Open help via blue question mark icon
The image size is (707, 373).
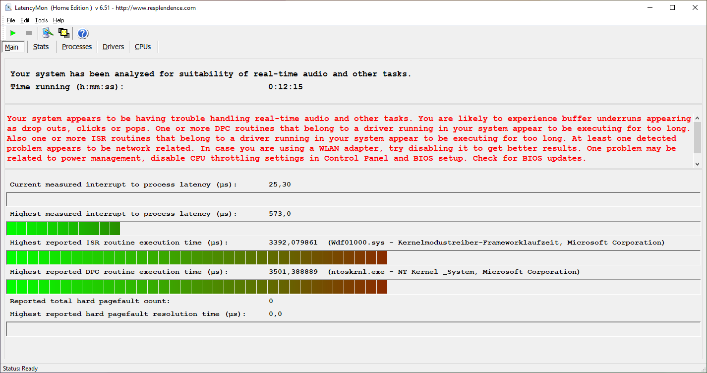[83, 33]
